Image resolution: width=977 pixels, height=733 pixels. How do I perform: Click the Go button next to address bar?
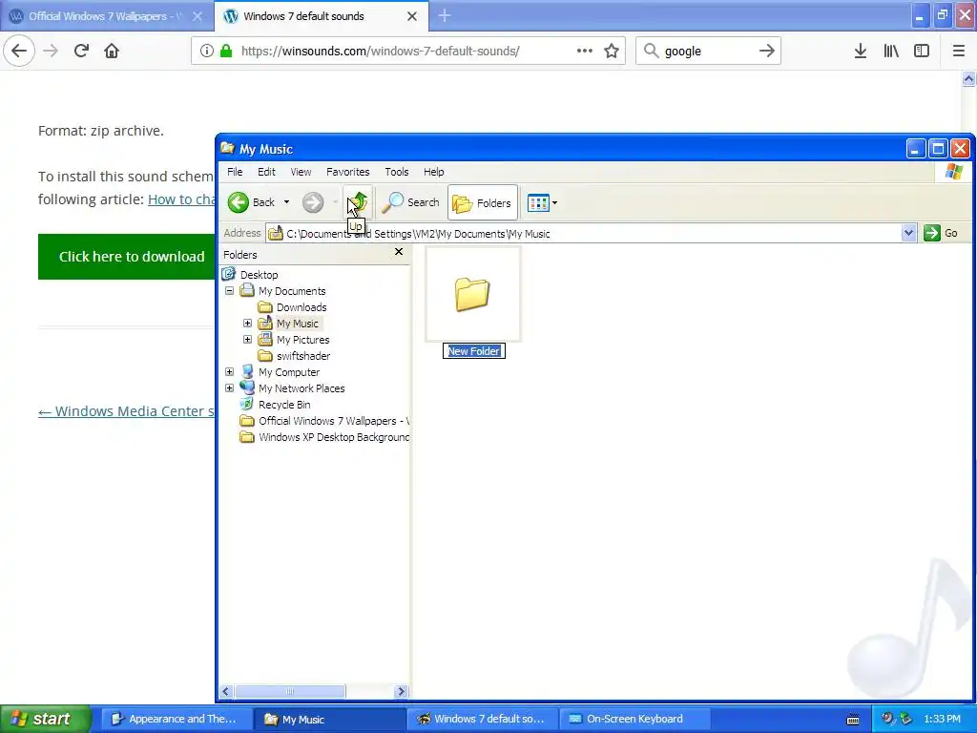[941, 233]
